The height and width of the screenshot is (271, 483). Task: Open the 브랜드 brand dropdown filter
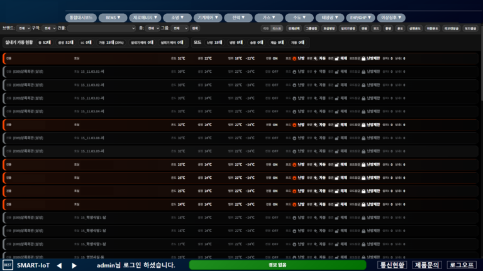[23, 28]
